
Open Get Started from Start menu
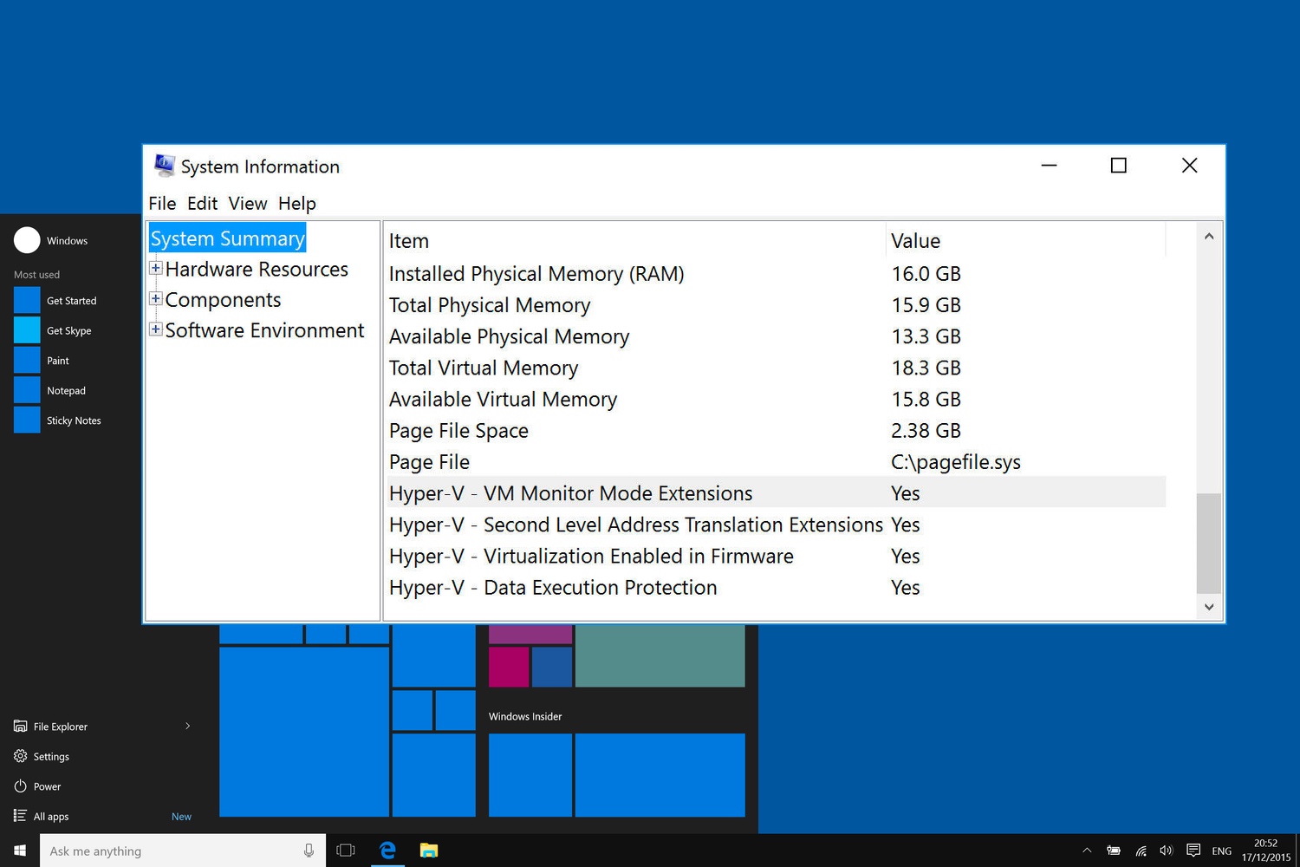point(71,301)
